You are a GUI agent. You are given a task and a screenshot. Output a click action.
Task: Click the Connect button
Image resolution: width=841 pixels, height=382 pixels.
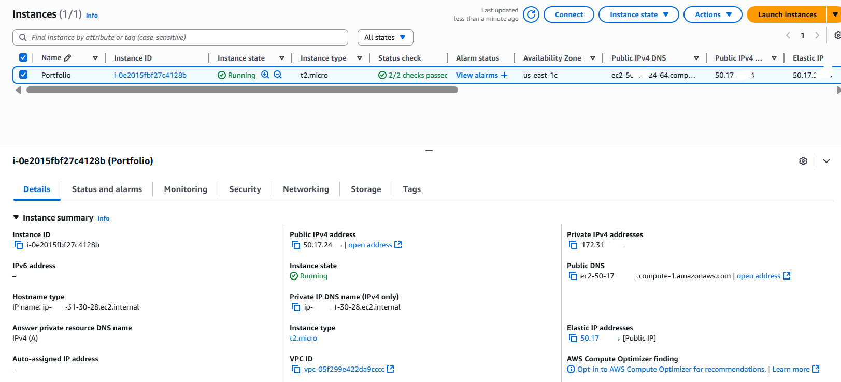[569, 14]
